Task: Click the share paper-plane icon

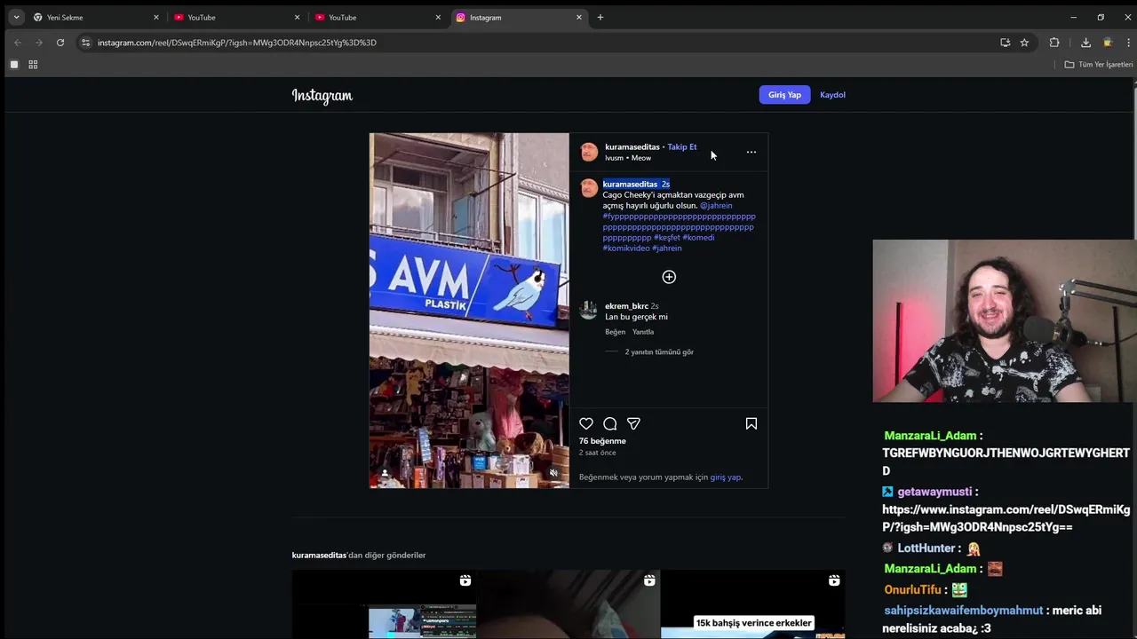Action: (633, 424)
